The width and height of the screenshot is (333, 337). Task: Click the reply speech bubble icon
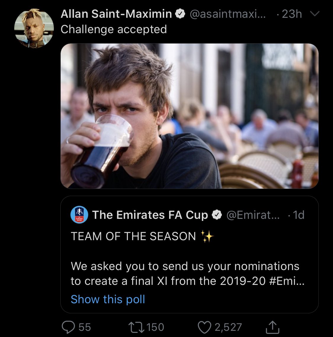click(x=68, y=327)
